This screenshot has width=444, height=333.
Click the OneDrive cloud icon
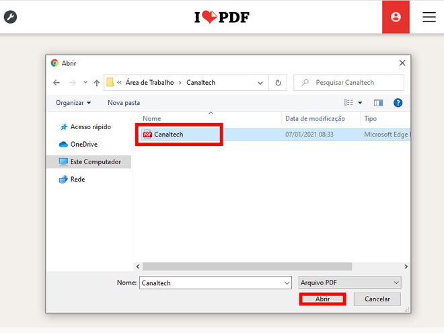pos(63,145)
